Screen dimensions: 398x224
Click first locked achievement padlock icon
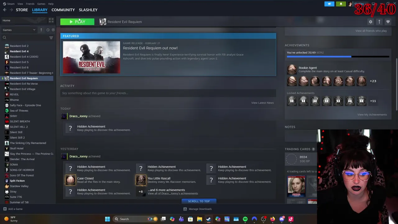[292, 101]
